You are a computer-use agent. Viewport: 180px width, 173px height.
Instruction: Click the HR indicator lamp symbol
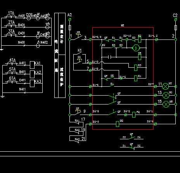(166, 104)
